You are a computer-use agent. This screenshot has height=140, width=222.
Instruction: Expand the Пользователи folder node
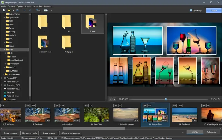tap(3, 75)
